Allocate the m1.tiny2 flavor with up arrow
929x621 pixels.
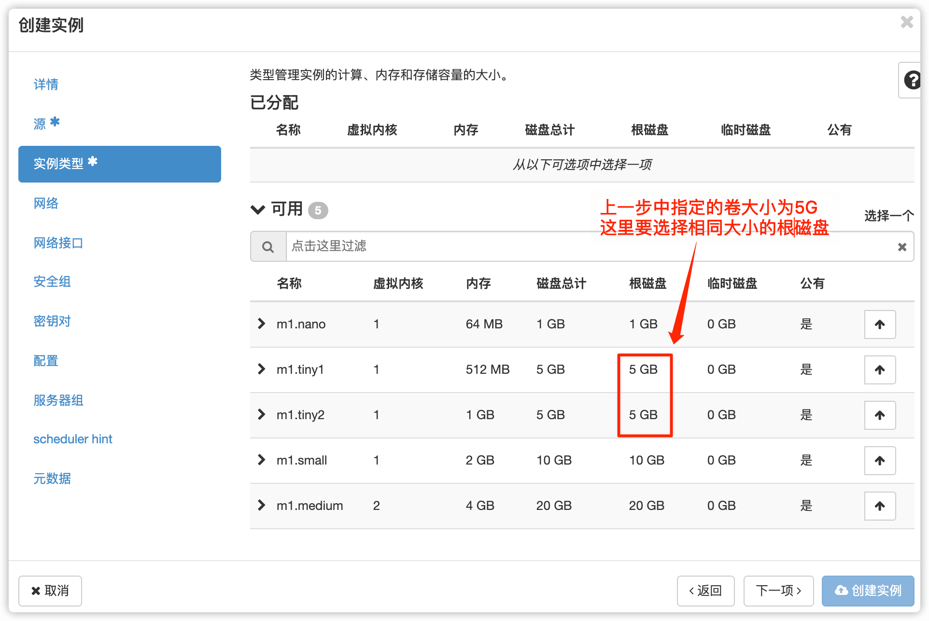point(880,415)
